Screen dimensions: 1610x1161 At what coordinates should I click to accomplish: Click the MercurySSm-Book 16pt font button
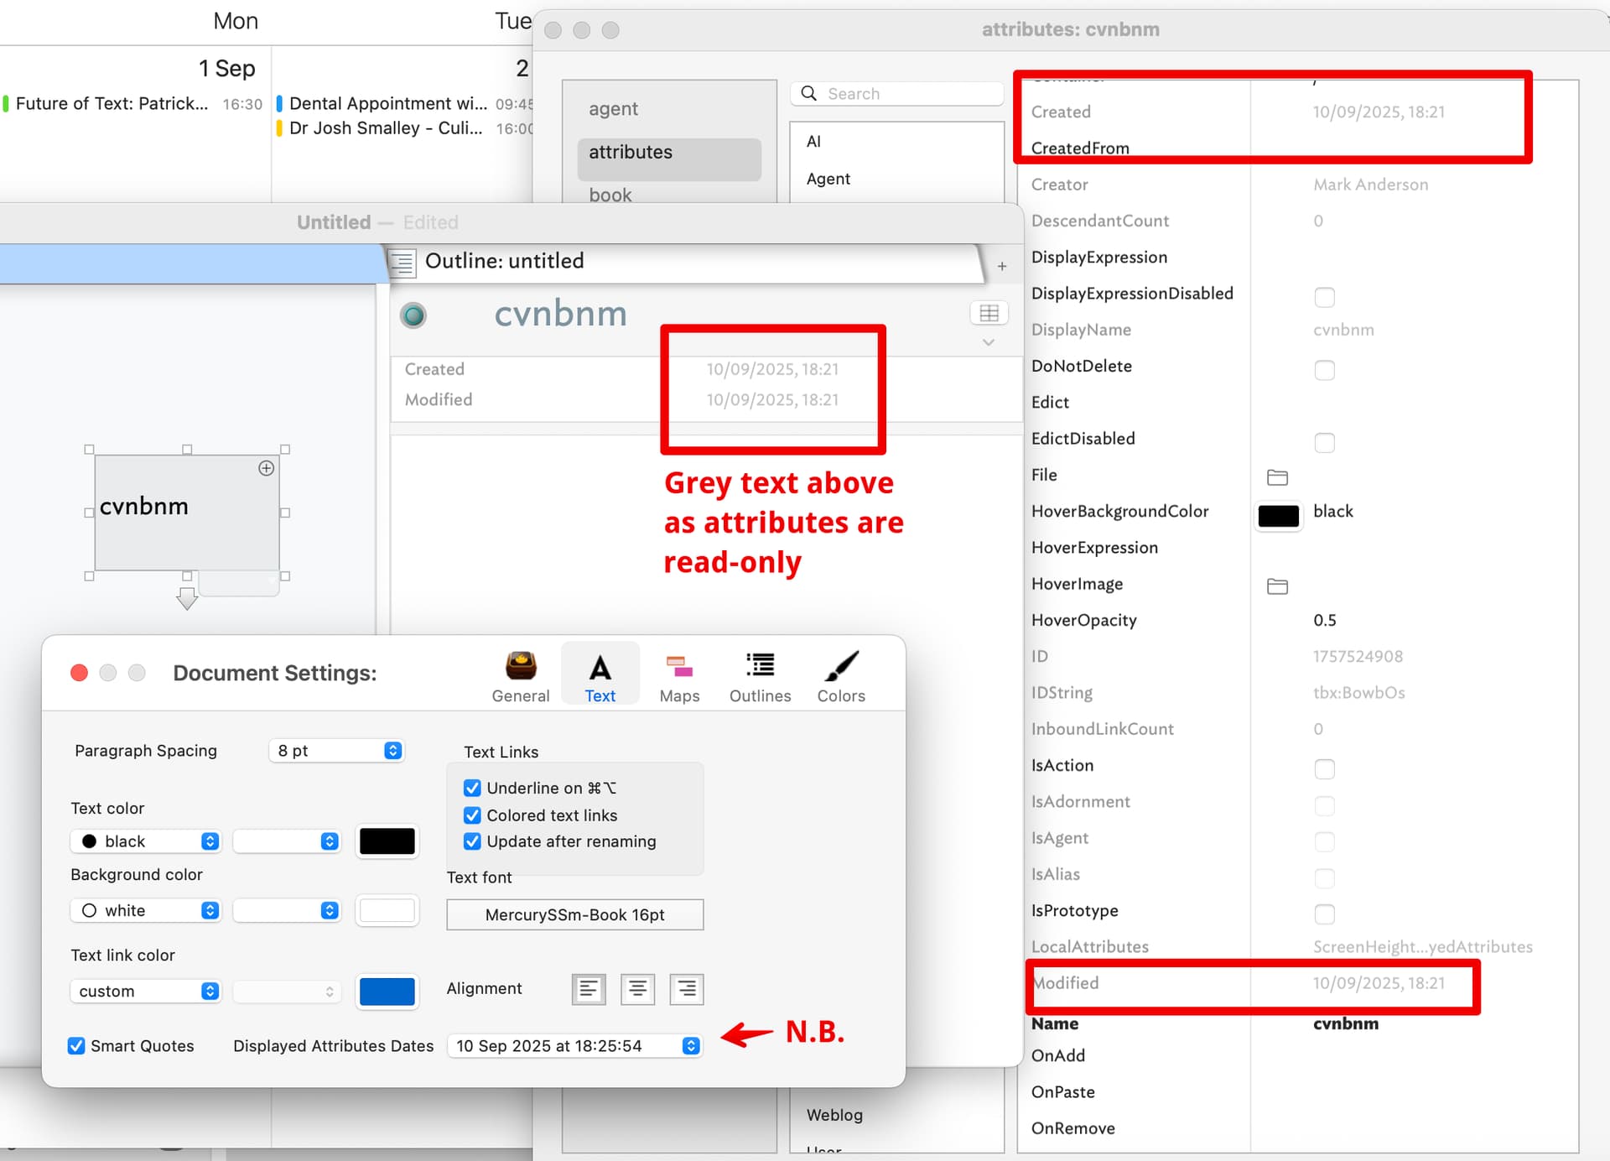click(574, 914)
